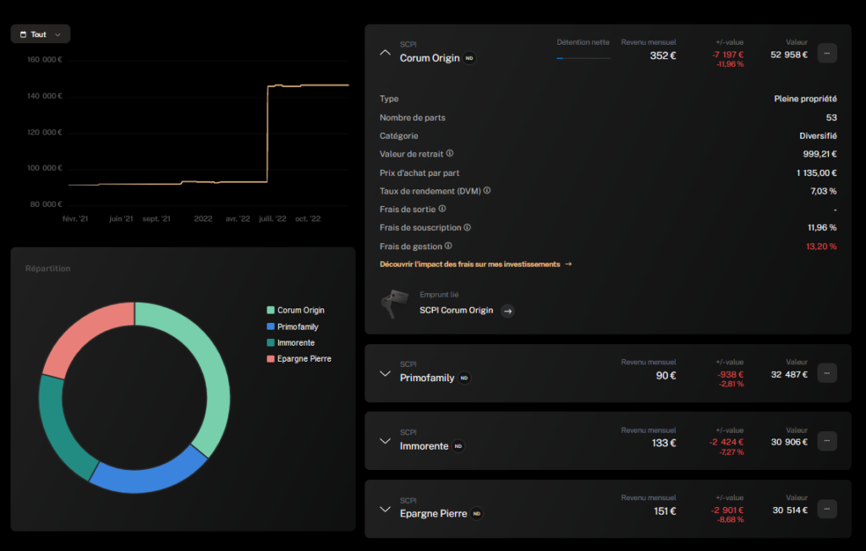Viewport: 866px width, 551px height.
Task: Click the SCPI Corum Origin loan label
Action: [x=456, y=310]
